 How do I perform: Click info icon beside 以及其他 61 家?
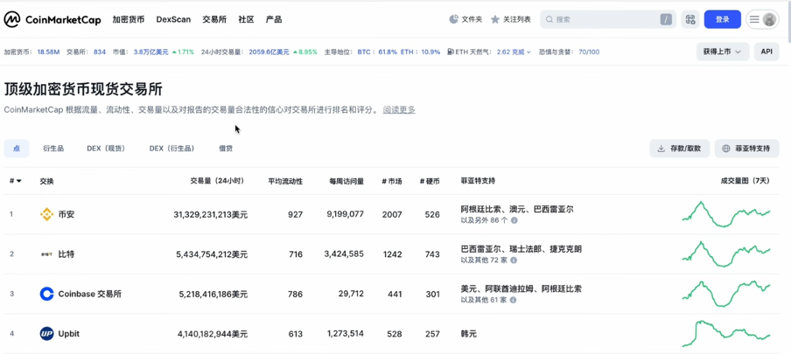tap(513, 300)
